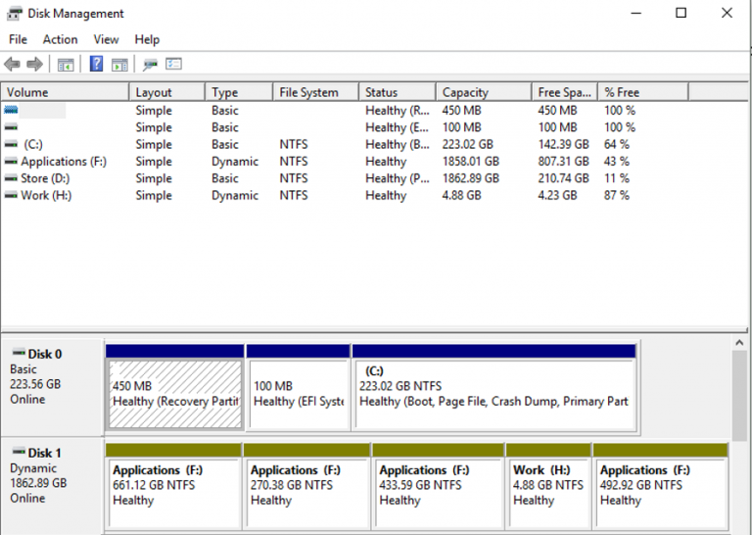
Task: Sort by the Status column header
Action: (x=398, y=92)
